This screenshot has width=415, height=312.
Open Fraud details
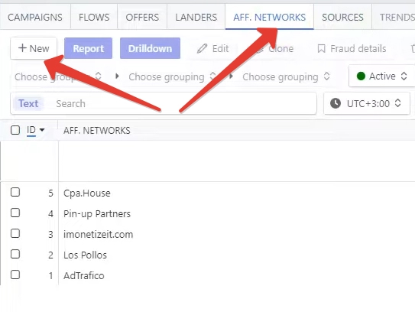(352, 48)
